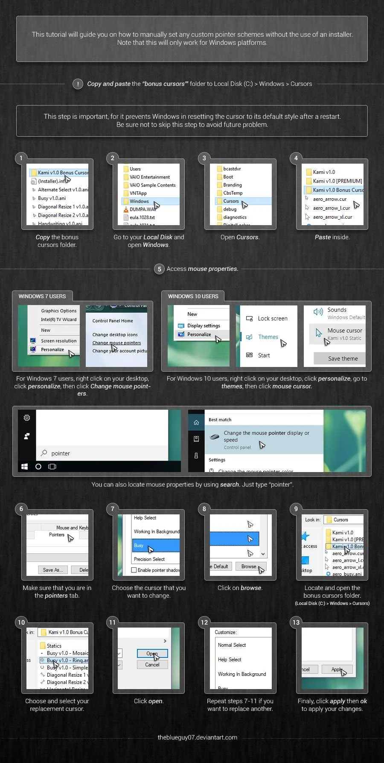
Task: Select the Kami v1.0 [PREMIUM] folder
Action: tap(335, 181)
